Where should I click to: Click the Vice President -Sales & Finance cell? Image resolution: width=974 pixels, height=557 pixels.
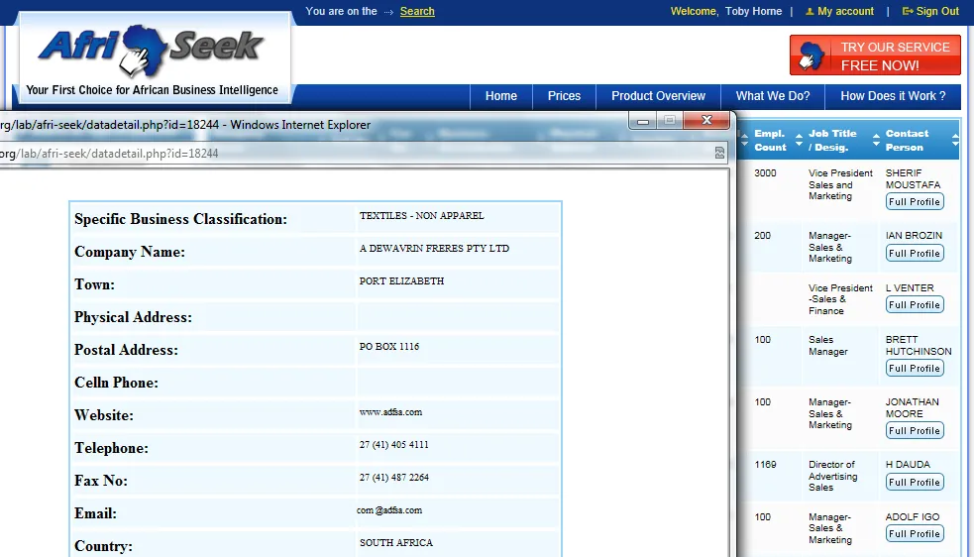click(840, 299)
